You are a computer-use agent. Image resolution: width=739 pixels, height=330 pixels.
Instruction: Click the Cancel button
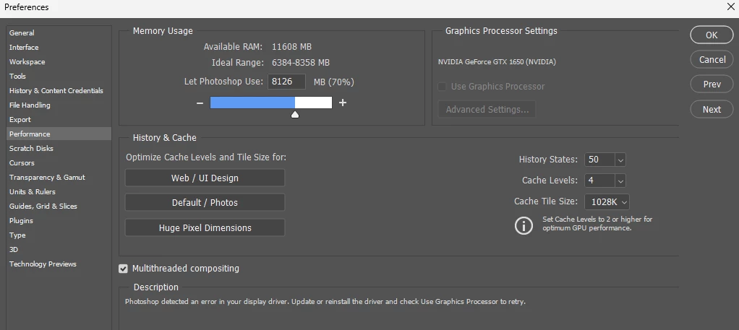[712, 60]
